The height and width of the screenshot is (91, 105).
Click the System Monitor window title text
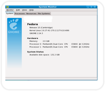coord(48,7)
